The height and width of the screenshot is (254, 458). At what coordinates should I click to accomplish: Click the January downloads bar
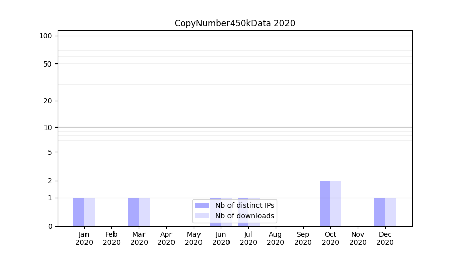[x=90, y=212]
